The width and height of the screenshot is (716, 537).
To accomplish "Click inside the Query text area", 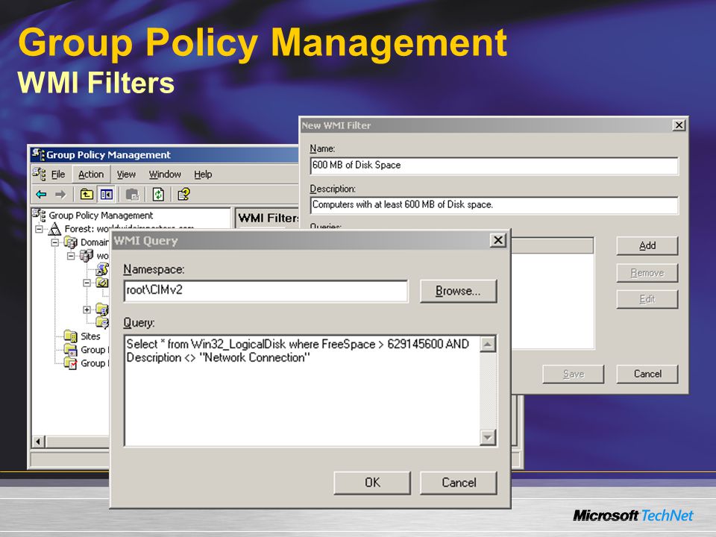I will click(302, 390).
